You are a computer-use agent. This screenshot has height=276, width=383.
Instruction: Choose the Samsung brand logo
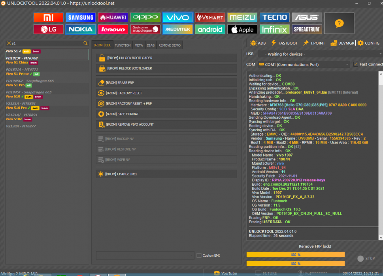81,17
